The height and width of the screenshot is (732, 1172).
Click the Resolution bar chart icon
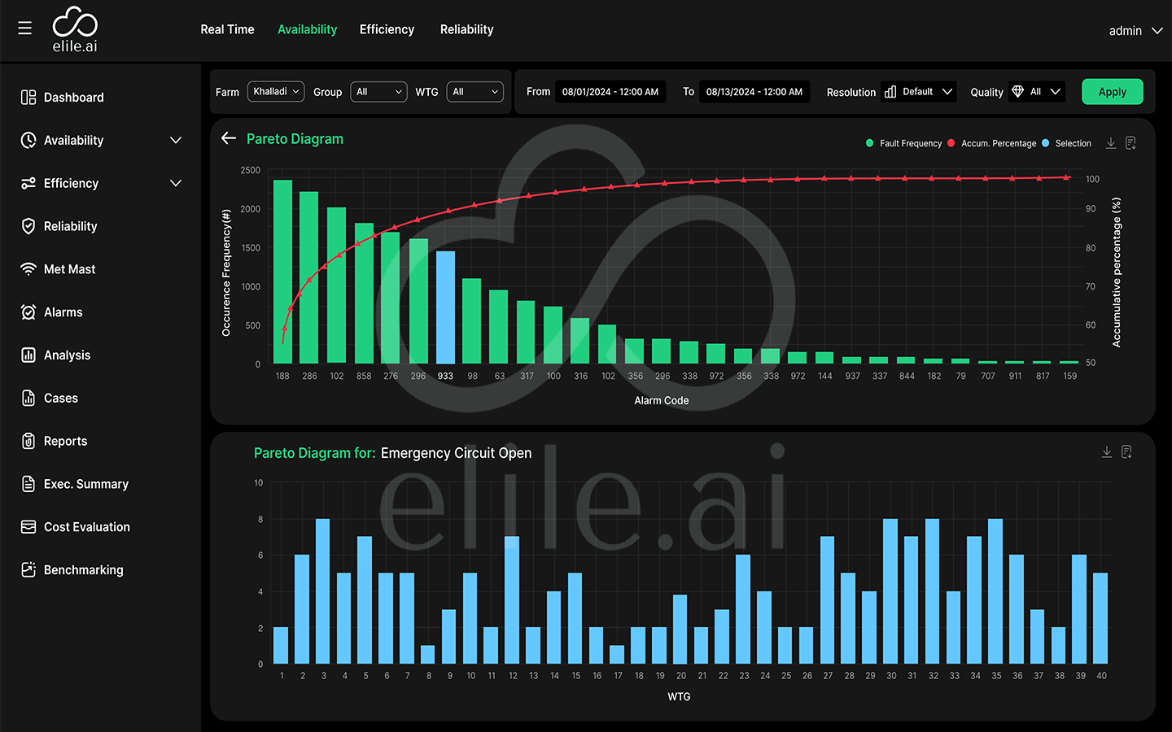click(890, 92)
